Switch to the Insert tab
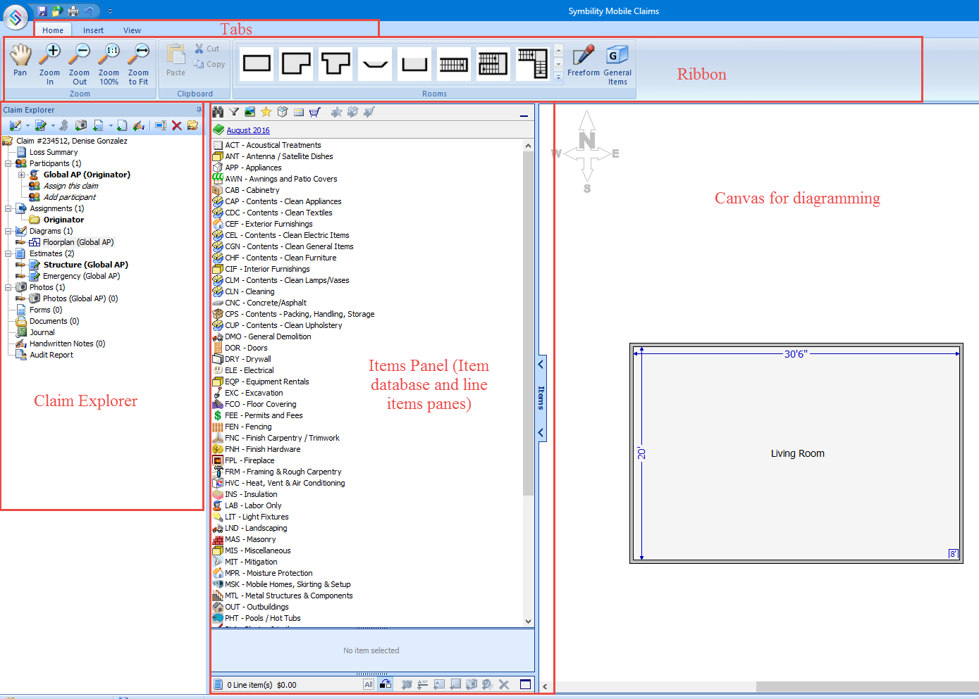The width and height of the screenshot is (979, 699). pos(93,30)
